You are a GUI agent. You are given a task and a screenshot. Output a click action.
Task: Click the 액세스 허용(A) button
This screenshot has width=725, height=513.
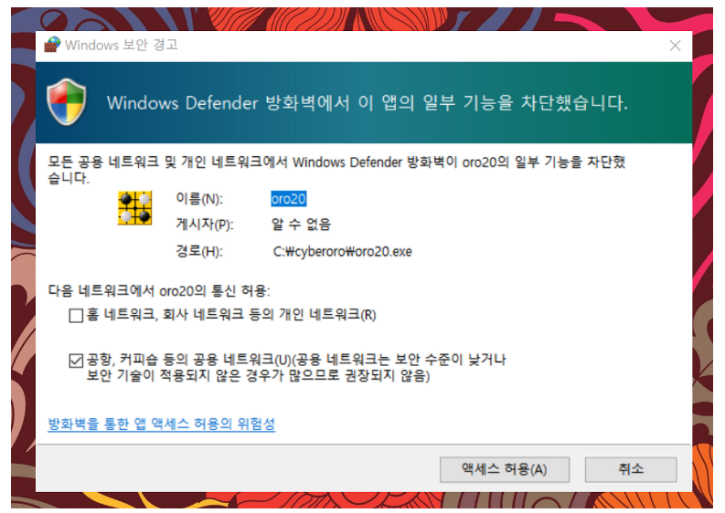pyautogui.click(x=505, y=469)
